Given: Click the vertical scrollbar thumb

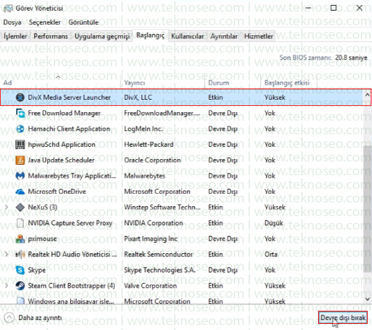Looking at the screenshot, I should coord(367,209).
